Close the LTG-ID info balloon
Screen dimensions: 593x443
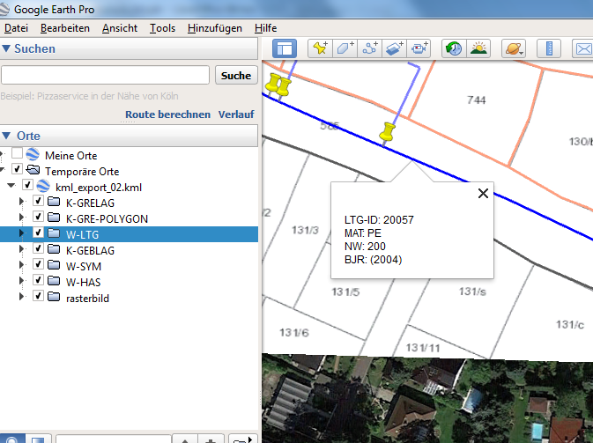click(482, 194)
